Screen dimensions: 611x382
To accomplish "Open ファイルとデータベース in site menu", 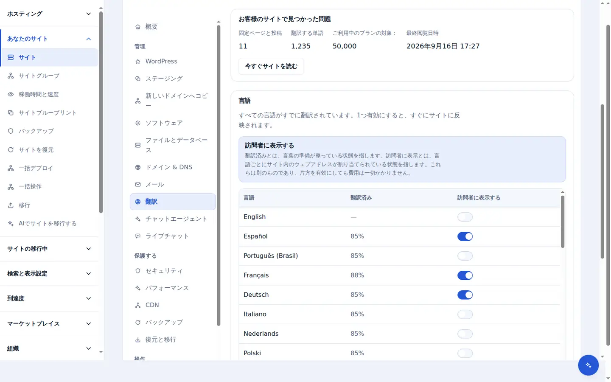I will pyautogui.click(x=173, y=145).
